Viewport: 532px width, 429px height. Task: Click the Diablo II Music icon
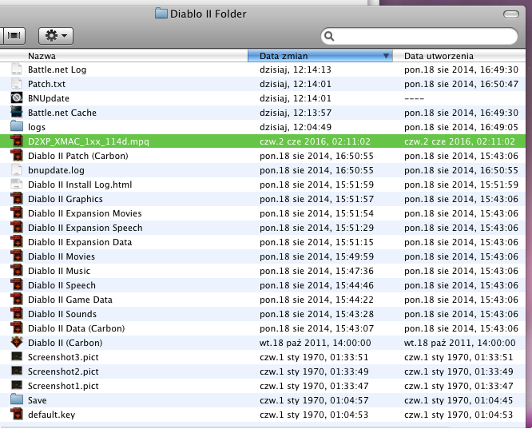17,271
